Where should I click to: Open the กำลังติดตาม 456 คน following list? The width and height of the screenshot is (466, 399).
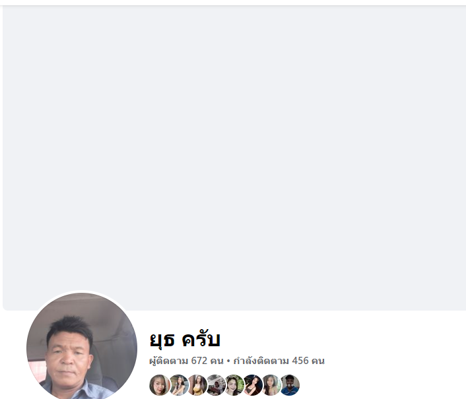[x=279, y=361]
